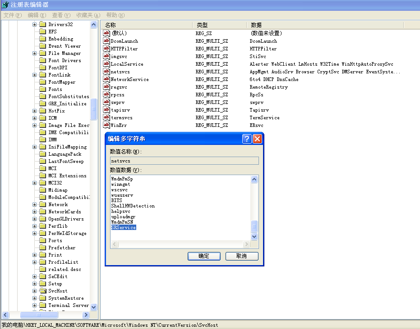
Task: Open the 文件(F) menu
Action: coord(12,15)
